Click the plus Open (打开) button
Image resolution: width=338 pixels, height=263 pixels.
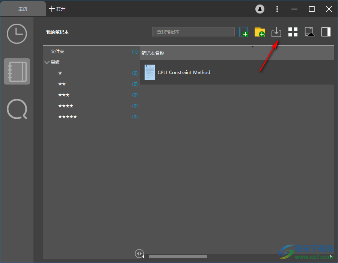57,9
